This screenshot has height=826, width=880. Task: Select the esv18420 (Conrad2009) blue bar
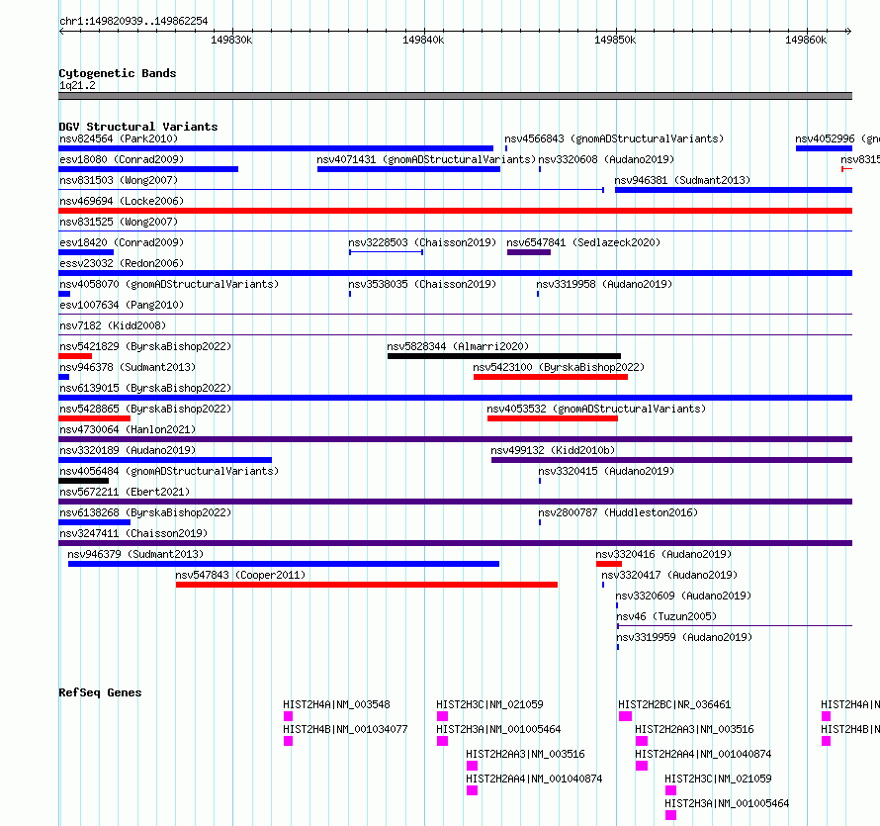click(x=86, y=252)
